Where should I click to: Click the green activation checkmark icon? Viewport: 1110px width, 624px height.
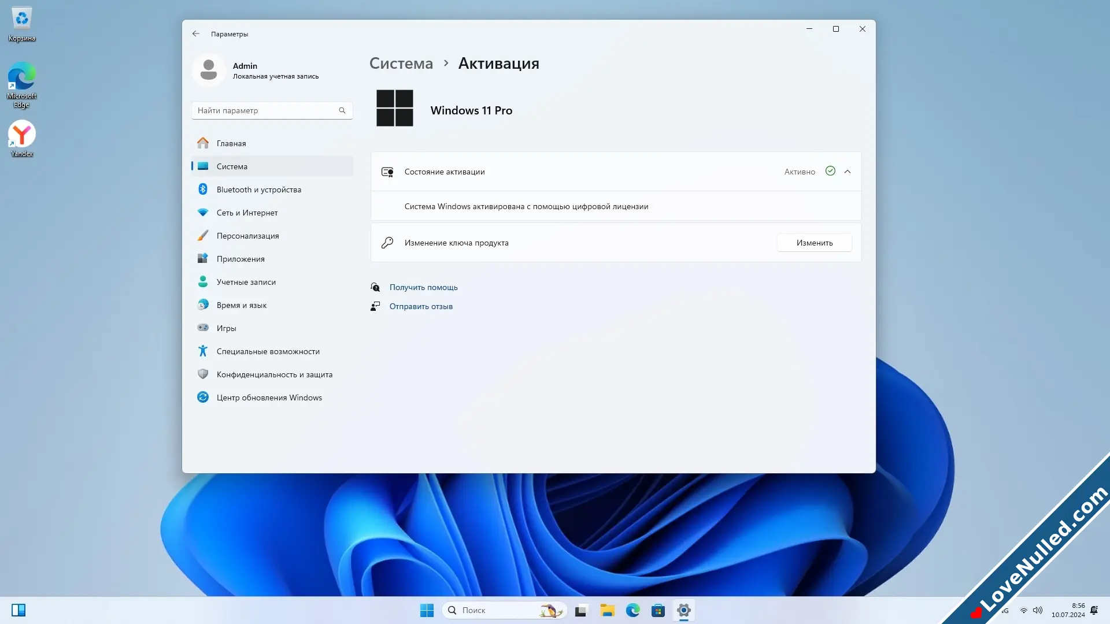(830, 171)
